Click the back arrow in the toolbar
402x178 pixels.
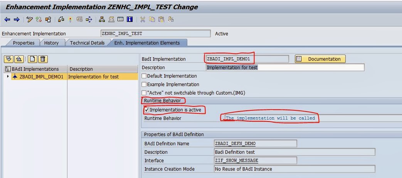(x=7, y=19)
